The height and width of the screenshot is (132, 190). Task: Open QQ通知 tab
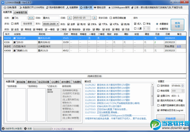[55, 82]
